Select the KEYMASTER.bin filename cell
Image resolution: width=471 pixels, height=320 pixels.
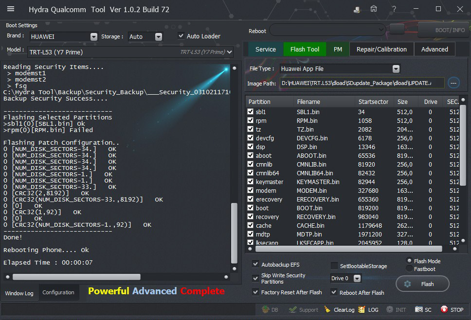click(318, 182)
